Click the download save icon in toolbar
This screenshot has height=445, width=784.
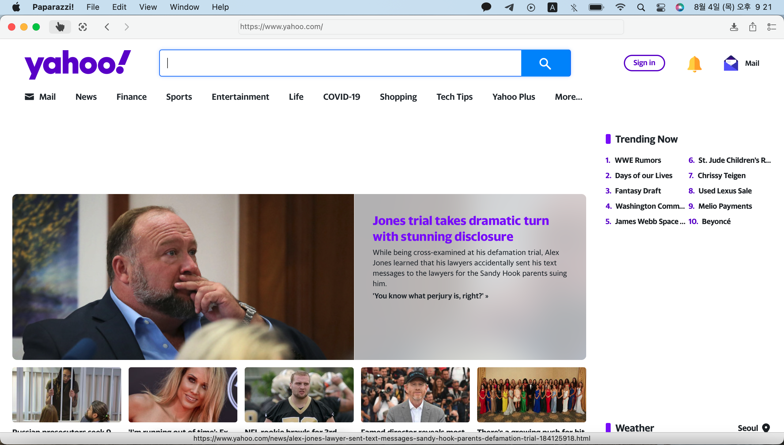point(734,27)
